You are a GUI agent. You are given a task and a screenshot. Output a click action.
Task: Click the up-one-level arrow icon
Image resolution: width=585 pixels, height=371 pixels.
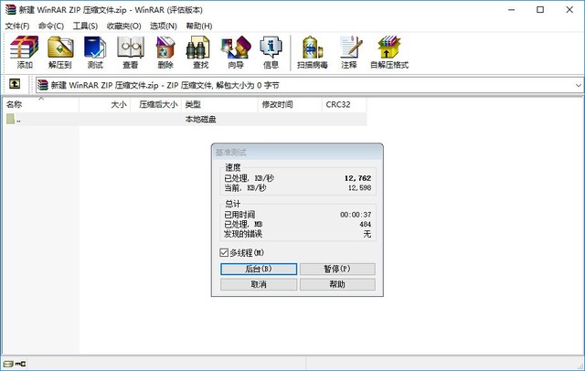pos(15,83)
